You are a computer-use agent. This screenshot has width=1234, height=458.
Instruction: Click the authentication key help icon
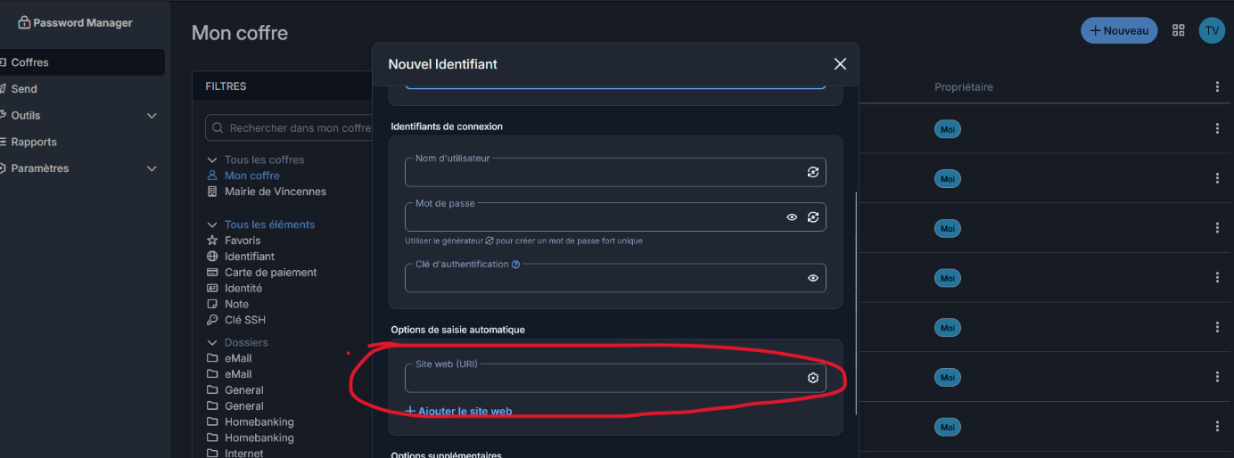tap(515, 264)
